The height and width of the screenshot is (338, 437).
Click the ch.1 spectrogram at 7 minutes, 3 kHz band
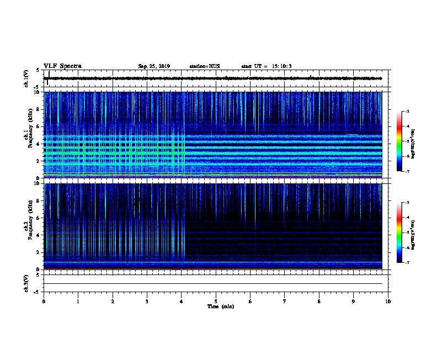[285, 152]
